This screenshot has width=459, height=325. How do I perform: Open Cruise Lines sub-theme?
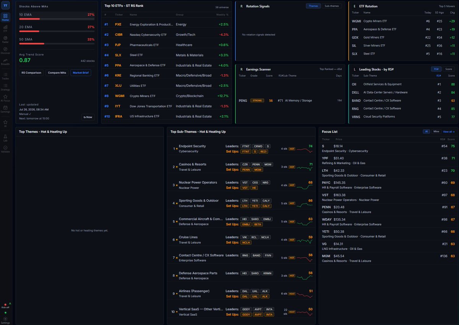188,237
